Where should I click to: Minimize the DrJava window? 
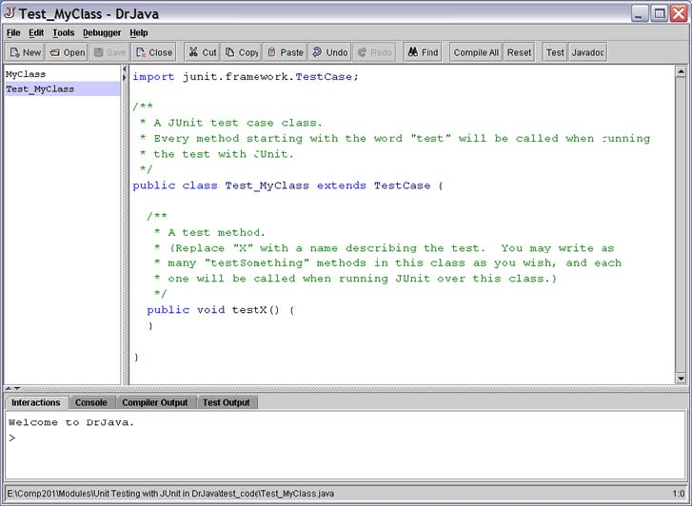click(640, 13)
